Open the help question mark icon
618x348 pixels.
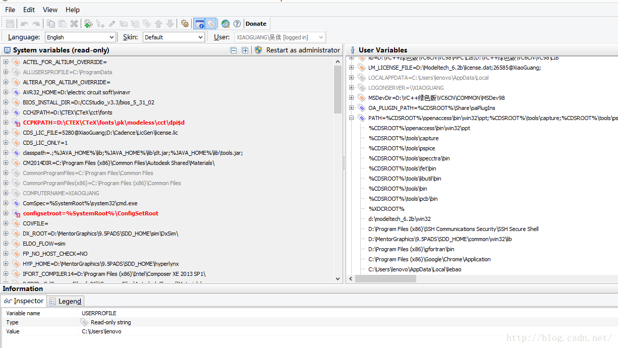tap(237, 24)
